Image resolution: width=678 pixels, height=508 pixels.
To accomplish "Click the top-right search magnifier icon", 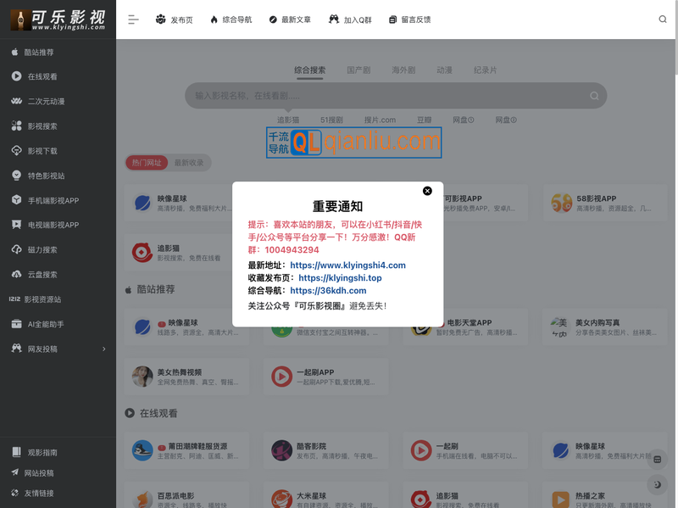I will [662, 19].
